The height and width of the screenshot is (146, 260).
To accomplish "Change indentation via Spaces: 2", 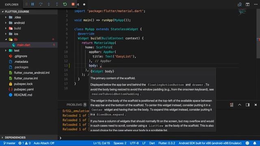I will click(x=120, y=143).
